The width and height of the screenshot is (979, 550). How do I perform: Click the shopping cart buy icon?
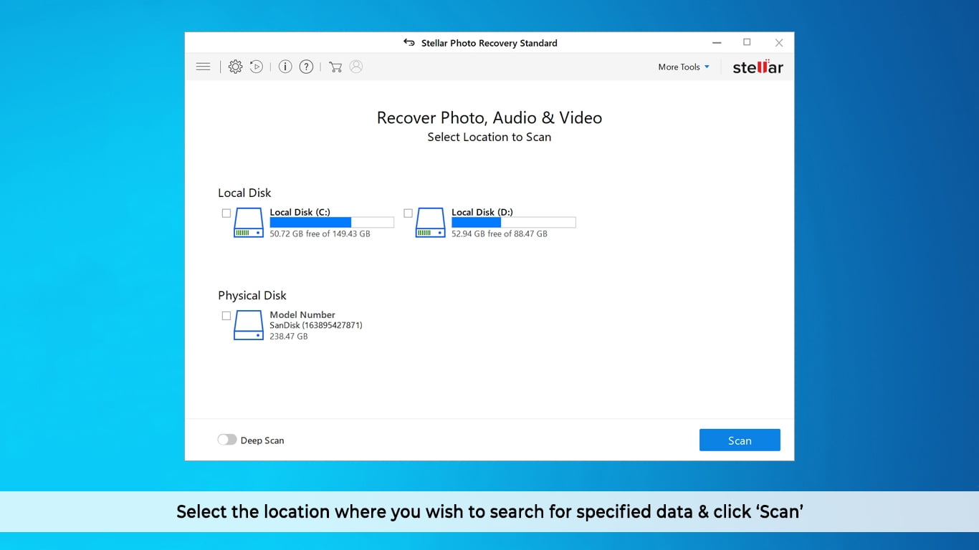click(x=335, y=67)
